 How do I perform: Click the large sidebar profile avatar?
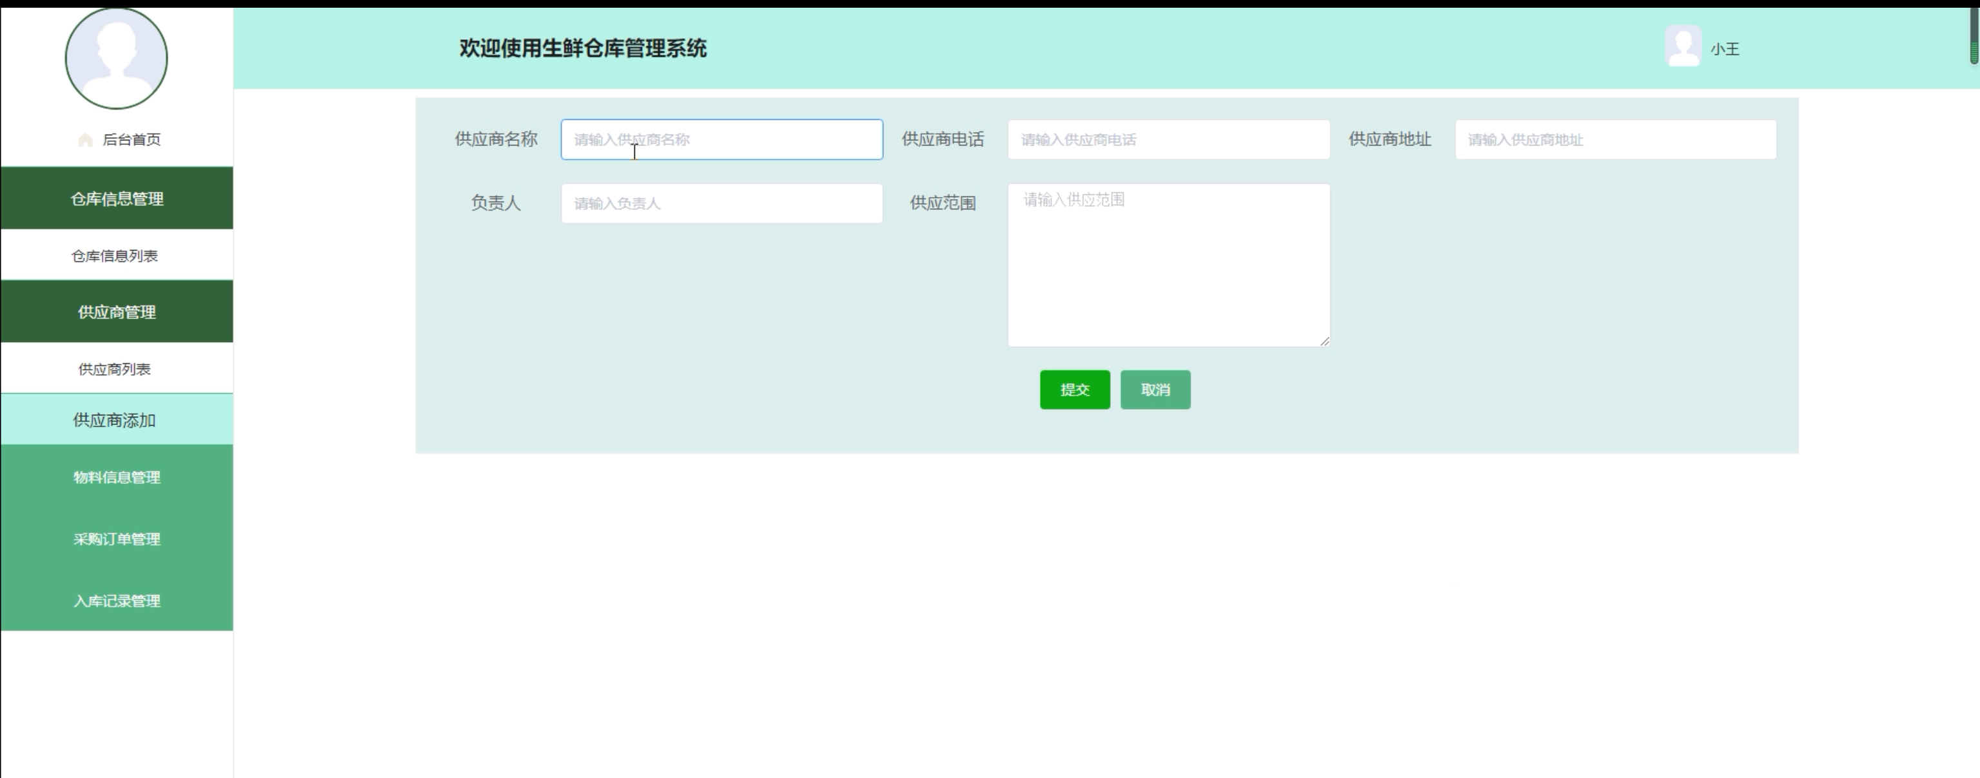(x=116, y=59)
